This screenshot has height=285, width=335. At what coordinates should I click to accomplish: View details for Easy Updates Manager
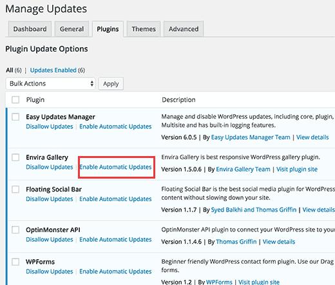(x=312, y=137)
